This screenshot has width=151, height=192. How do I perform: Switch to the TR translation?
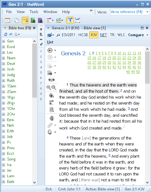[x=112, y=35]
